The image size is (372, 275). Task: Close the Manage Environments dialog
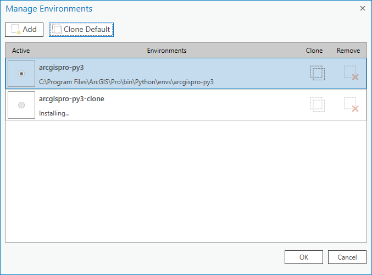362,8
